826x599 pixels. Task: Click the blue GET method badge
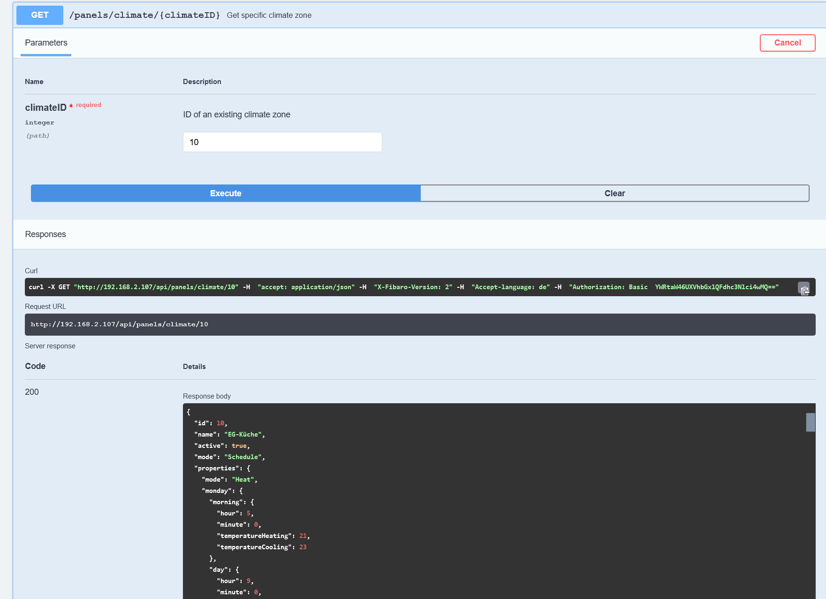click(40, 15)
